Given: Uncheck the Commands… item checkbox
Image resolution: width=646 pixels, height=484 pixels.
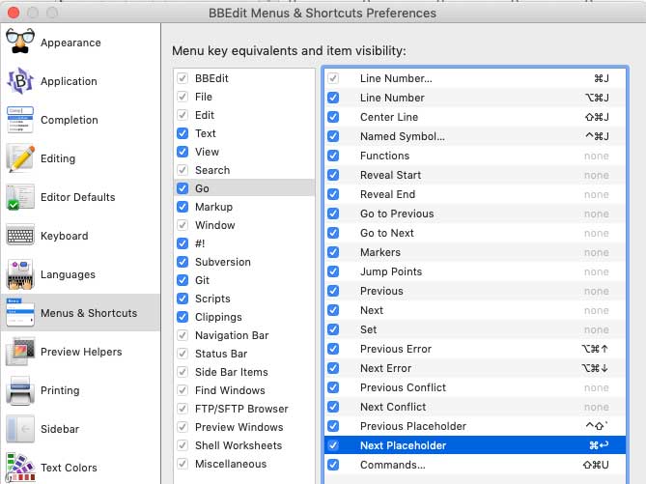Looking at the screenshot, I should point(333,465).
